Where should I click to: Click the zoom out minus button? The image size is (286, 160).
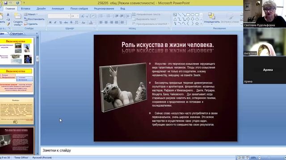260,158
